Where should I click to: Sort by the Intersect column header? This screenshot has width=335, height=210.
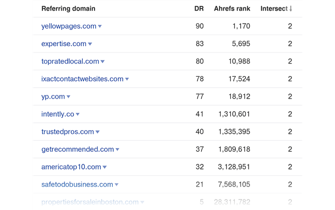[275, 9]
